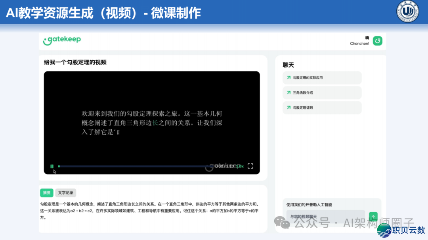This screenshot has width=428, height=240.
Task: Open the 勾股定理证明 chat topic
Action: (x=322, y=108)
